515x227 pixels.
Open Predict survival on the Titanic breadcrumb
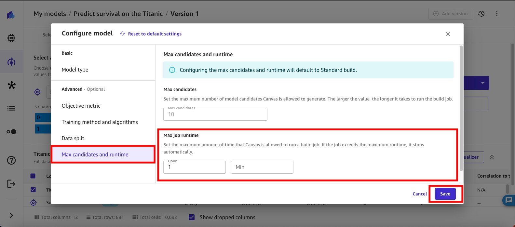pos(118,14)
